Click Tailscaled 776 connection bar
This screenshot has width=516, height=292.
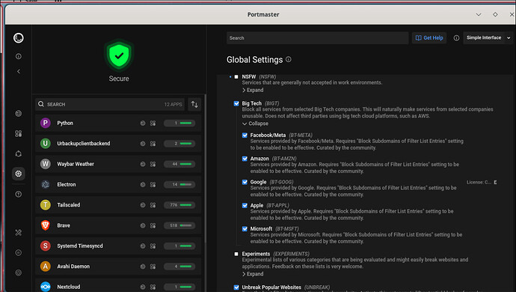point(179,204)
